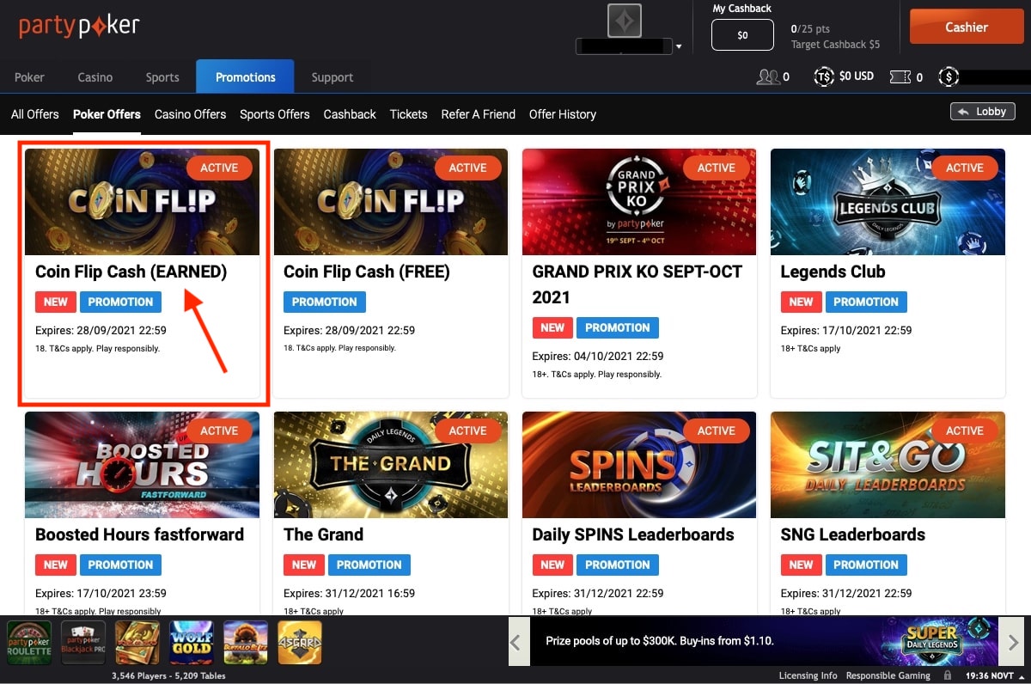
Task: Click the orange Cashier button
Action: 966,27
